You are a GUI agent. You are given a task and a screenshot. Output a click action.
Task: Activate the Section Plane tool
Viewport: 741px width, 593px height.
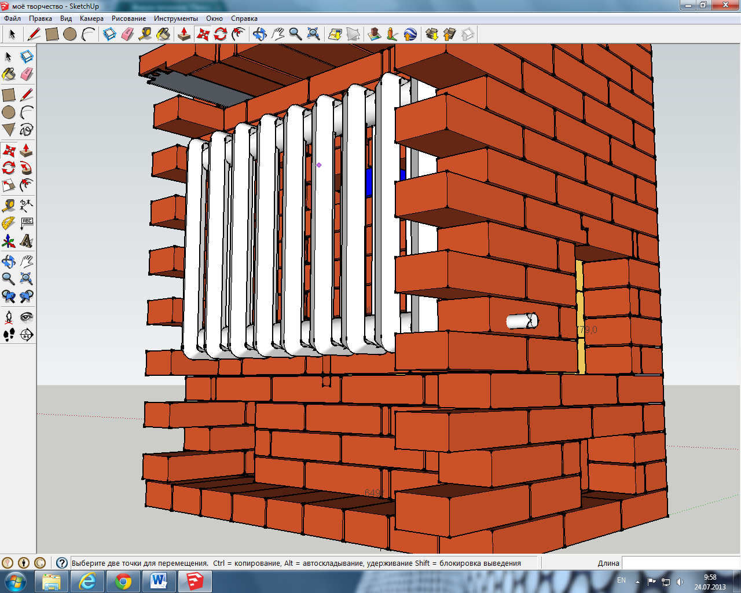click(x=27, y=335)
